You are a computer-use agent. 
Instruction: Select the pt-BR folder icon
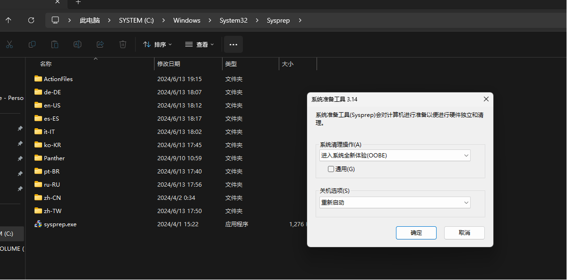click(x=38, y=171)
